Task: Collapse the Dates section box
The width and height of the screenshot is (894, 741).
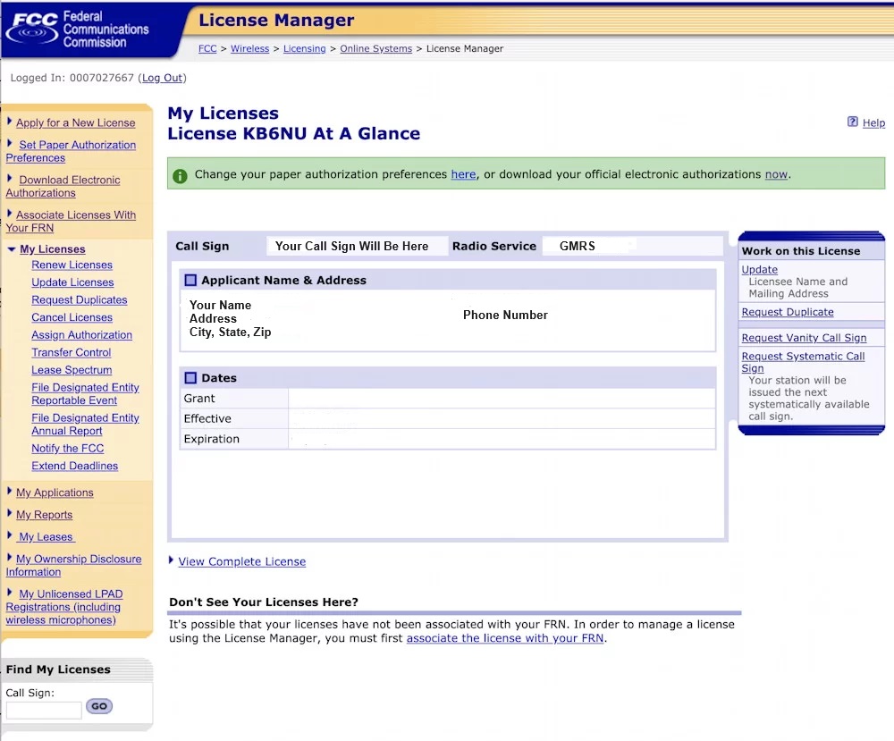Action: point(190,378)
